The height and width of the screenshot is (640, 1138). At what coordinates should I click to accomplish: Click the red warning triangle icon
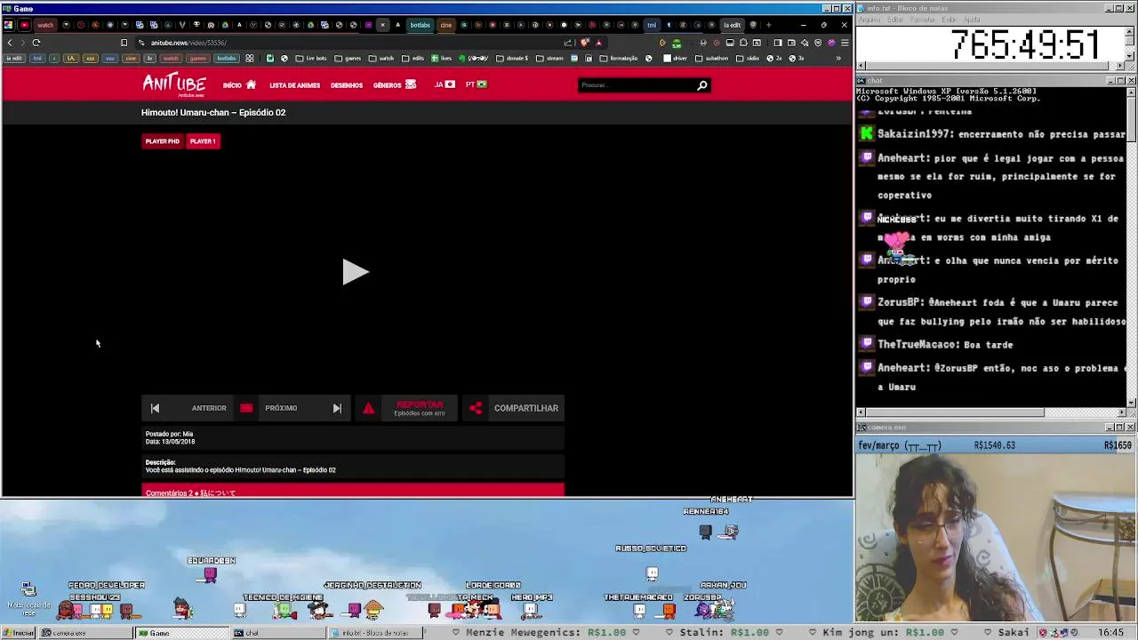[368, 408]
